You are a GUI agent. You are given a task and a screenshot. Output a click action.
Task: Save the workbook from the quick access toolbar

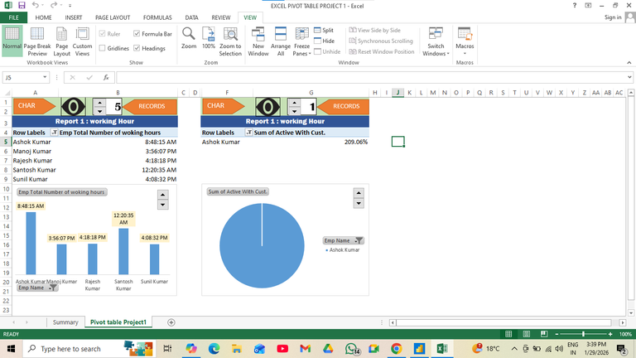pos(22,5)
